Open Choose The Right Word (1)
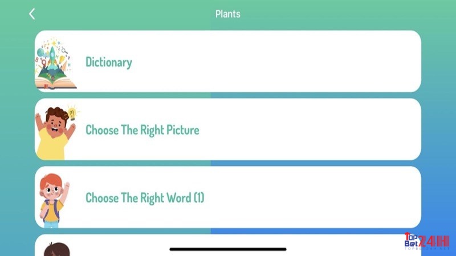456x256 pixels. (x=227, y=197)
